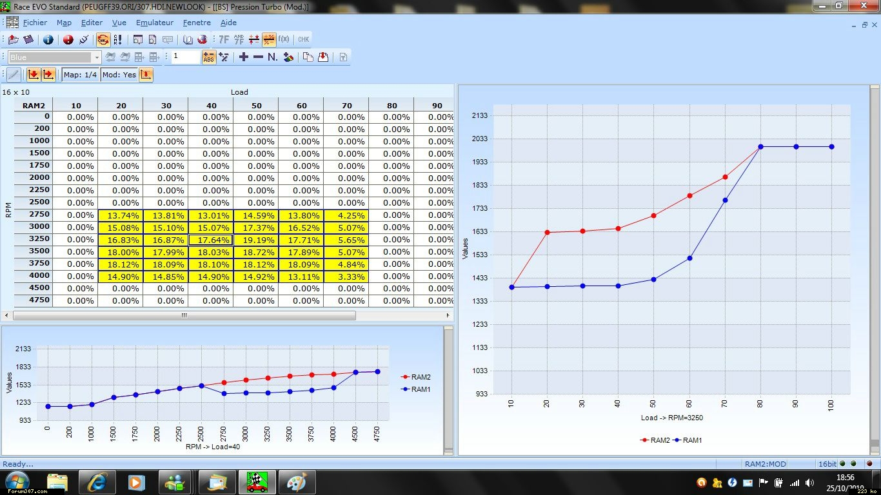Image resolution: width=881 pixels, height=495 pixels.
Task: Click the save floppy disk icon
Action: click(28, 40)
